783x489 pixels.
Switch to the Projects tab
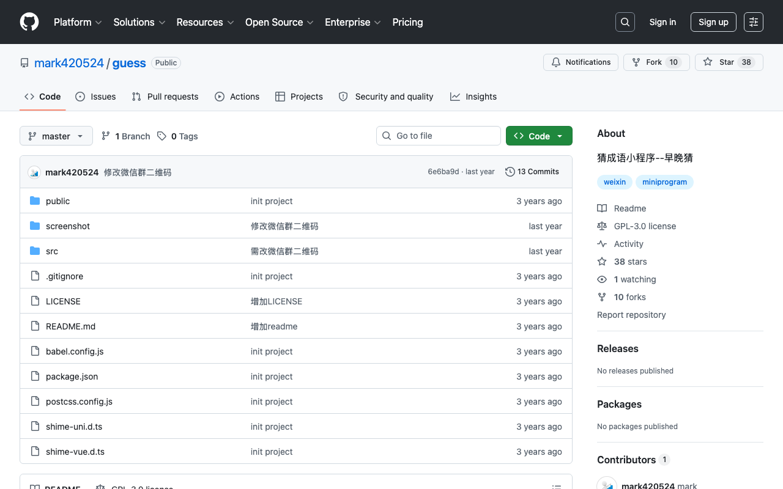299,97
